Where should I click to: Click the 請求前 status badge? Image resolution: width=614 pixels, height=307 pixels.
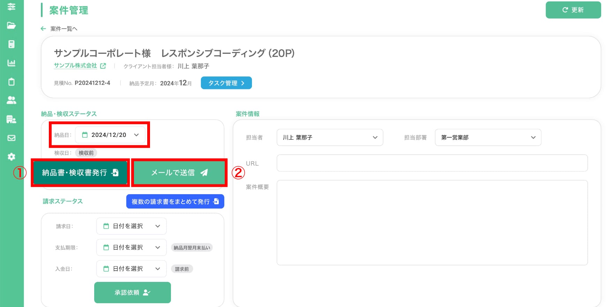pos(182,269)
